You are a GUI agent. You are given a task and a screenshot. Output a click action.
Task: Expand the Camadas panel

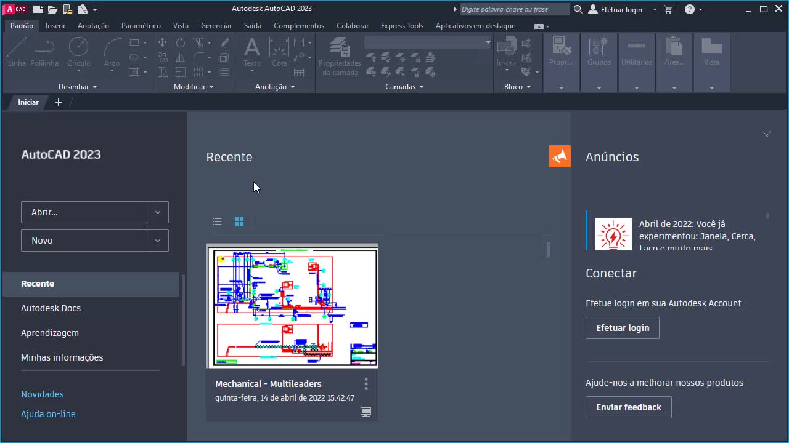pos(404,87)
